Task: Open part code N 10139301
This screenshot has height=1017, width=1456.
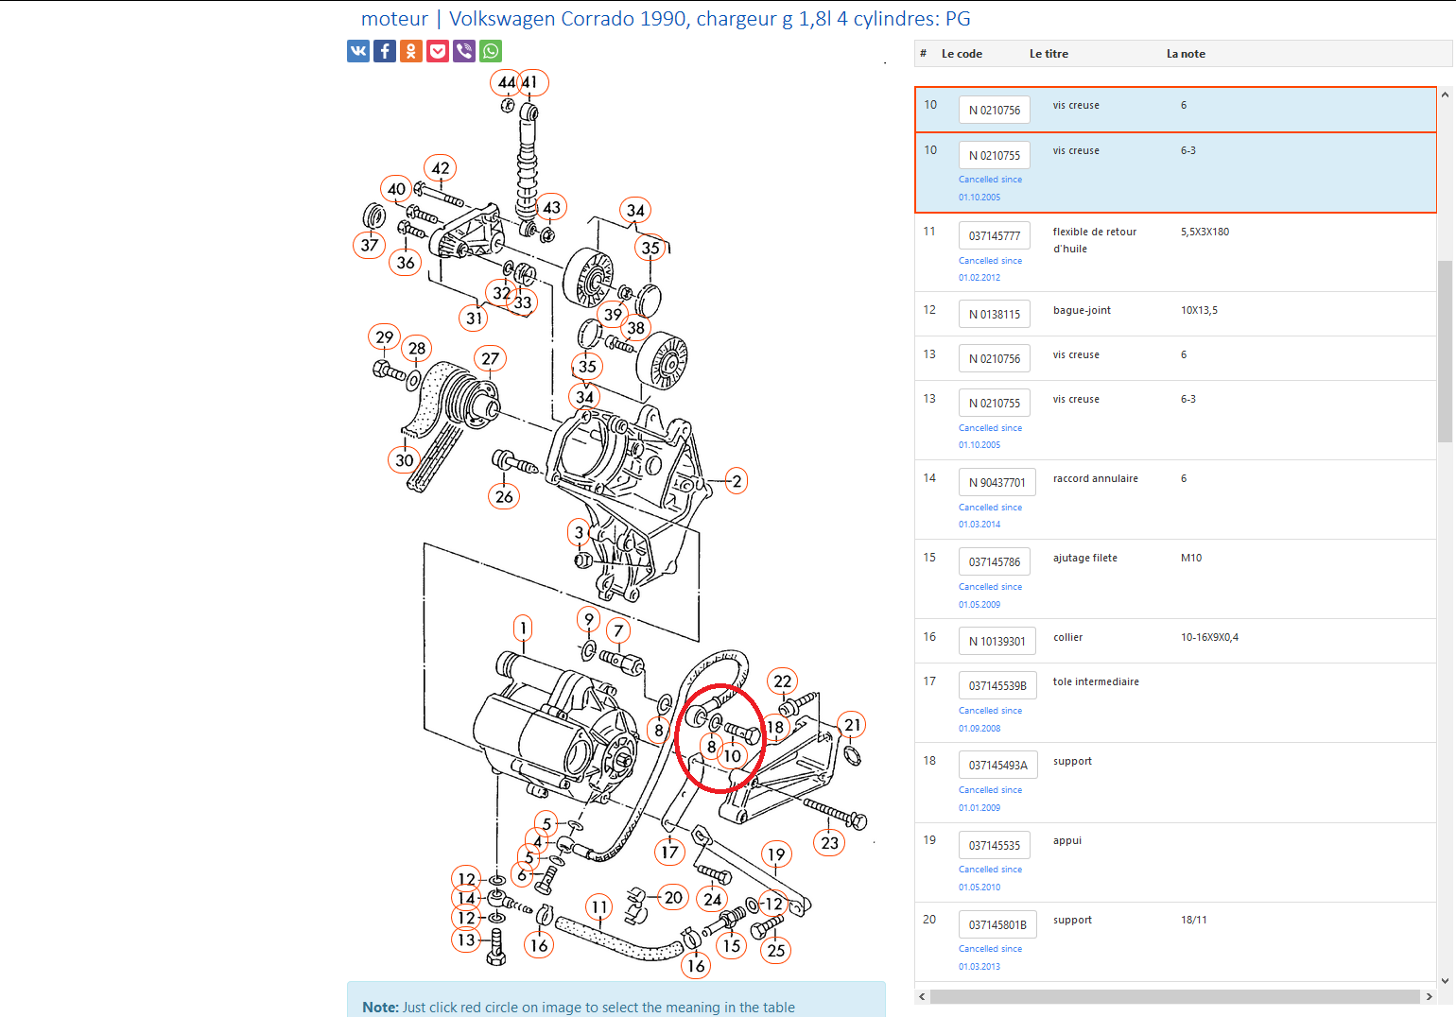Action: tap(997, 642)
